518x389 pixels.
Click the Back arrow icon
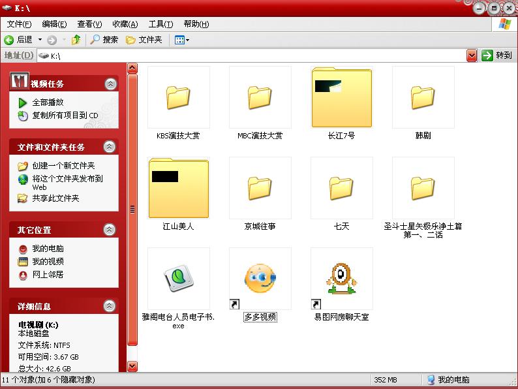pos(9,40)
